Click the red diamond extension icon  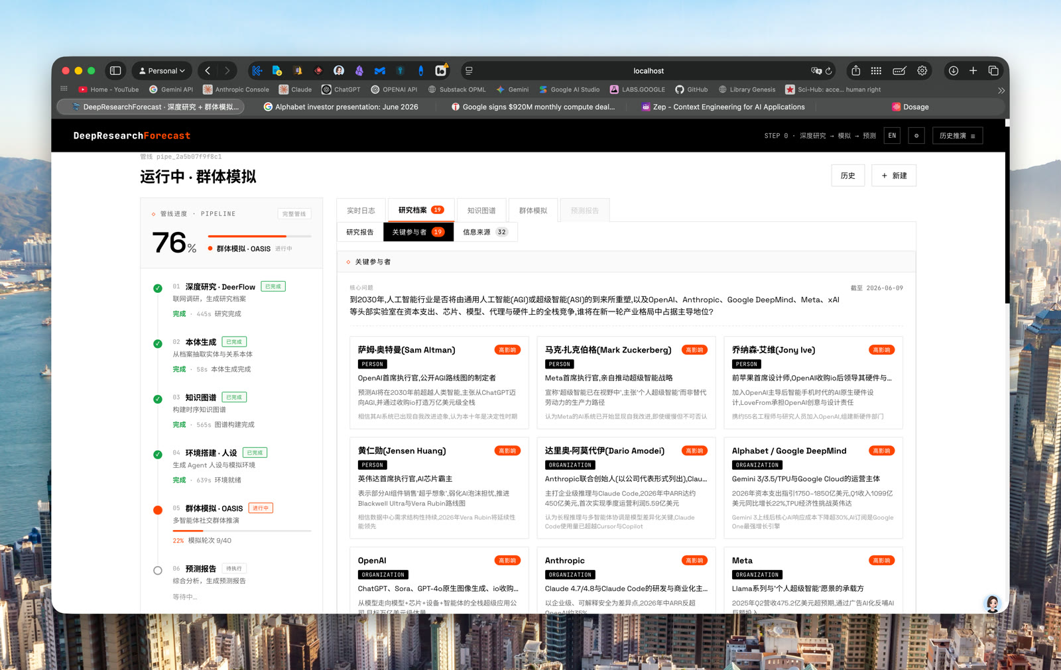point(318,71)
